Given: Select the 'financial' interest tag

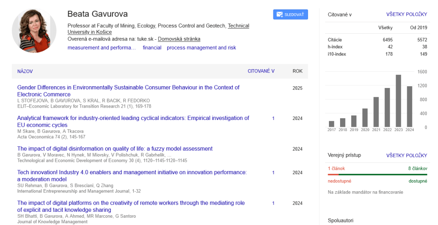Looking at the screenshot, I should [x=152, y=48].
